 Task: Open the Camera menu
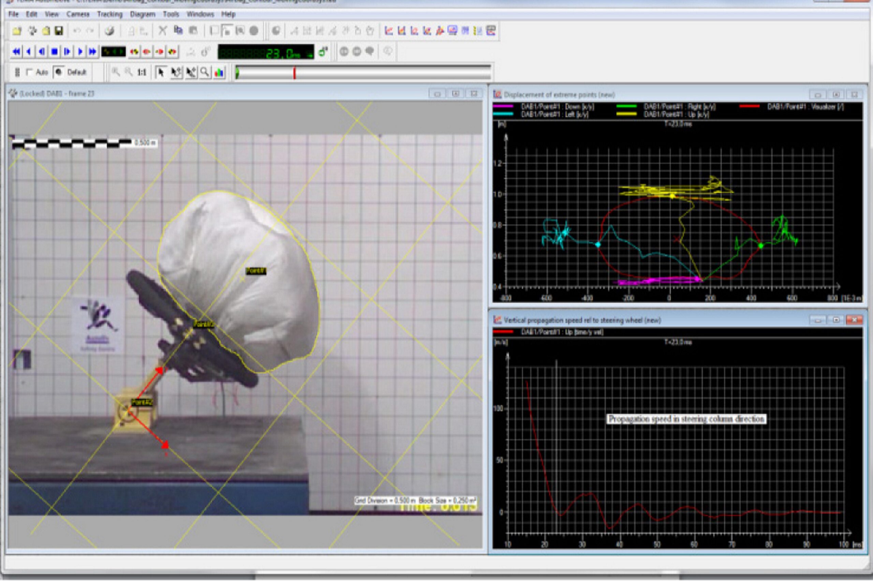(x=78, y=14)
